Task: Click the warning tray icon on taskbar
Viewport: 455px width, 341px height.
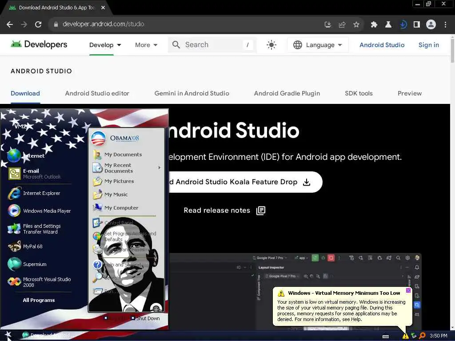Action: click(405, 336)
